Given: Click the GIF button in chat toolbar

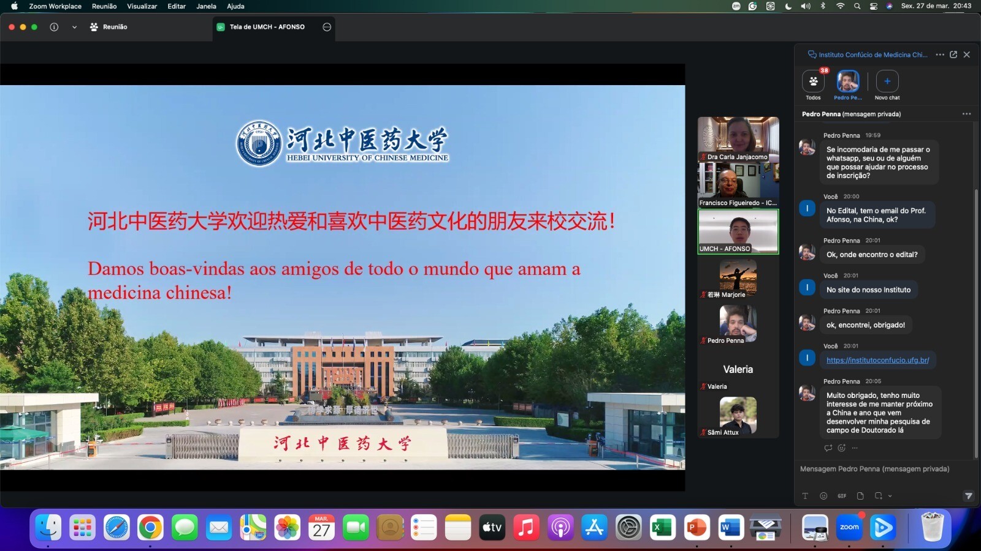Looking at the screenshot, I should (842, 496).
